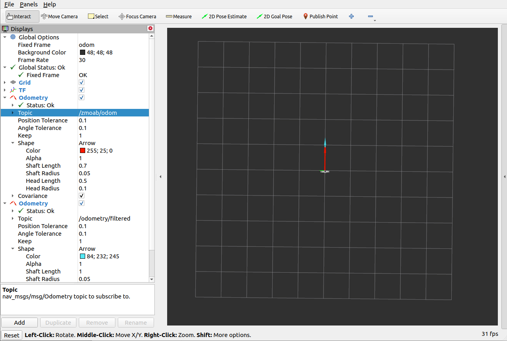Screen dimensions: 507x341
Task: Click the 31 fps status text
Action: (x=489, y=334)
